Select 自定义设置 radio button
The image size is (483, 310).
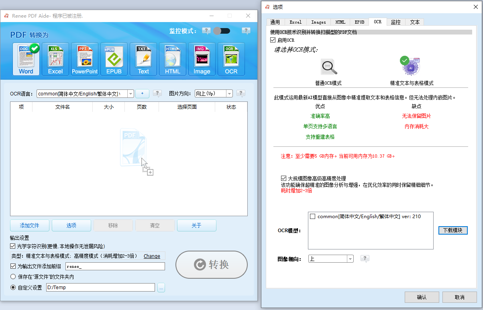[x=13, y=288]
